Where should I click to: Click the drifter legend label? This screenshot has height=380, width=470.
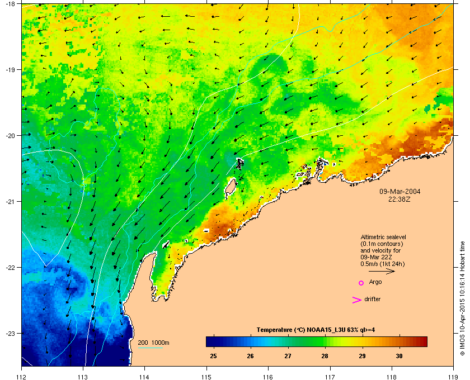point(372,299)
